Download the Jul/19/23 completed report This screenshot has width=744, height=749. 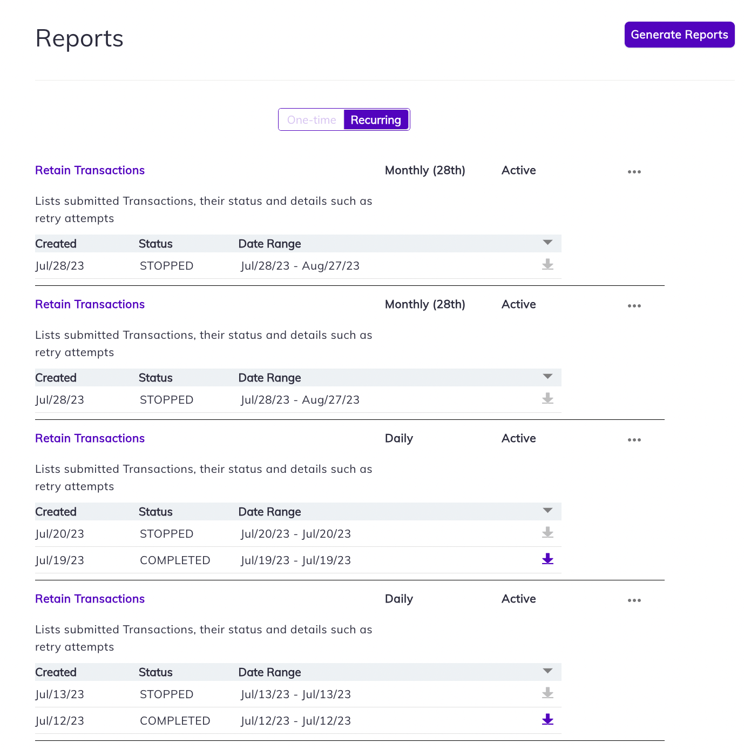tap(547, 559)
